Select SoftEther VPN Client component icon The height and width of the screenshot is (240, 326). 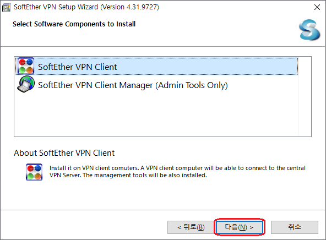(x=26, y=66)
